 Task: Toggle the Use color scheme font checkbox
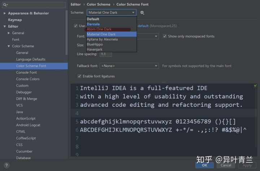pos(75,26)
